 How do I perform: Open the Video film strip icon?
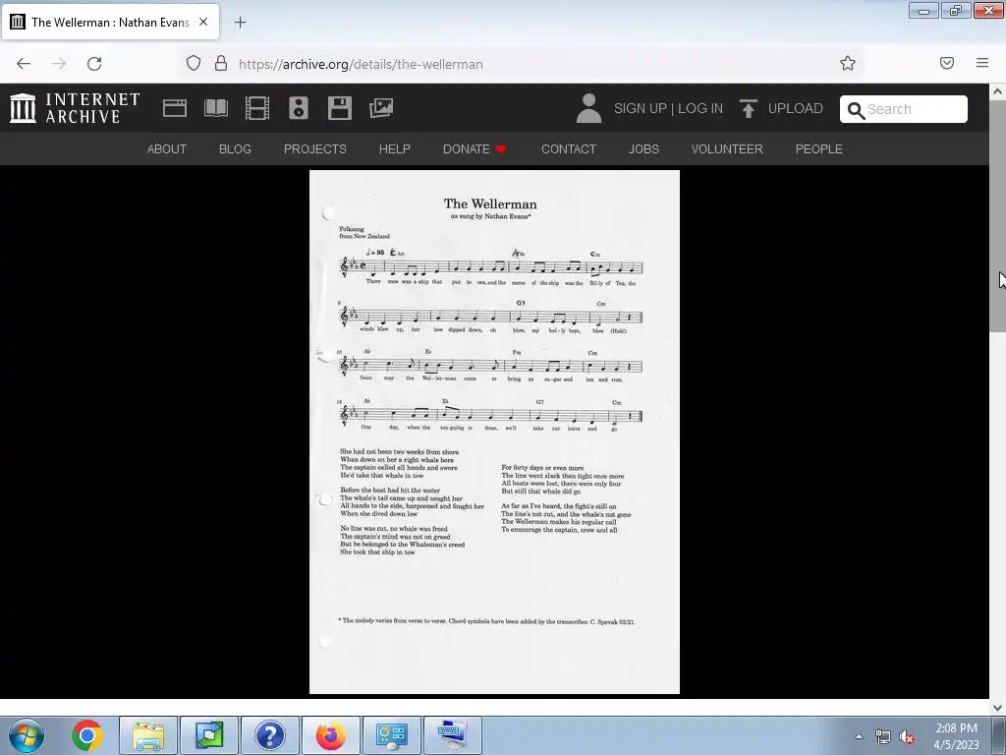257,108
